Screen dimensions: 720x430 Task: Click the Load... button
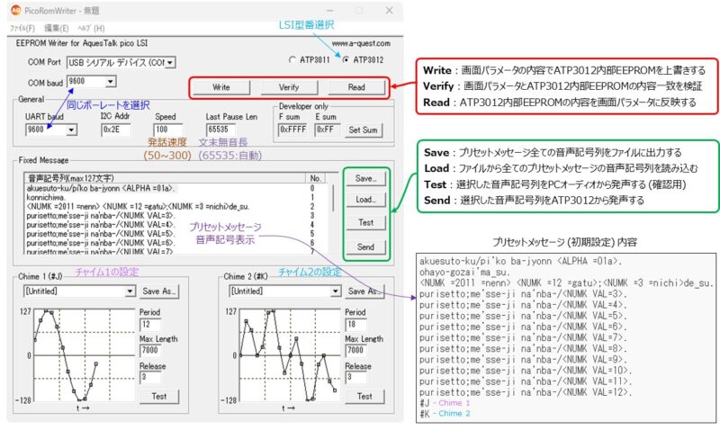pyautogui.click(x=365, y=200)
